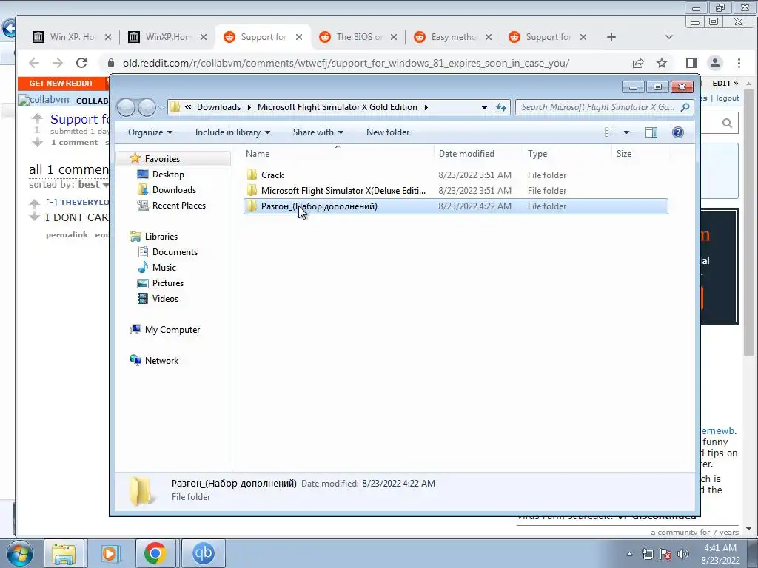Click the volume icon in system tray
The width and height of the screenshot is (758, 568).
click(682, 554)
